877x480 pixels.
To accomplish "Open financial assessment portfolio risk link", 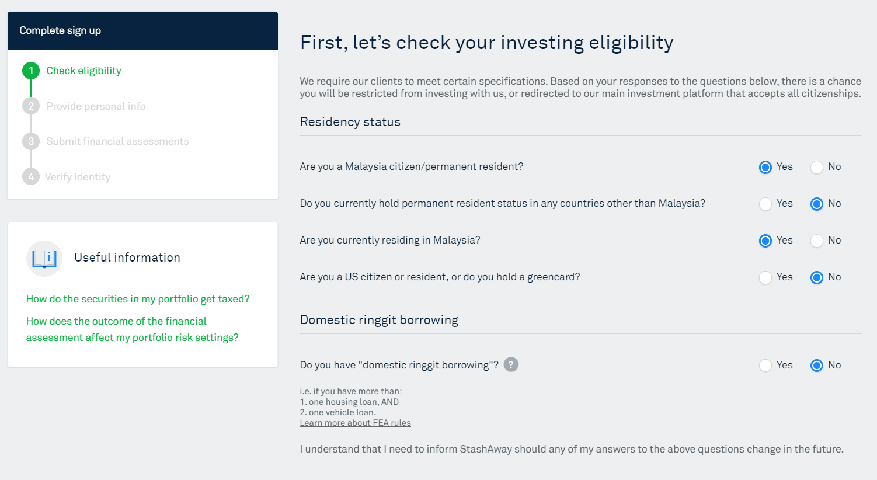I will (132, 329).
